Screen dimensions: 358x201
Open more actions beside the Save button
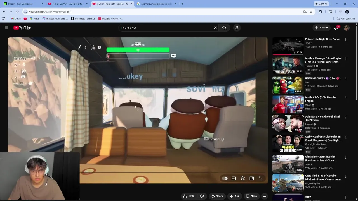point(265,196)
